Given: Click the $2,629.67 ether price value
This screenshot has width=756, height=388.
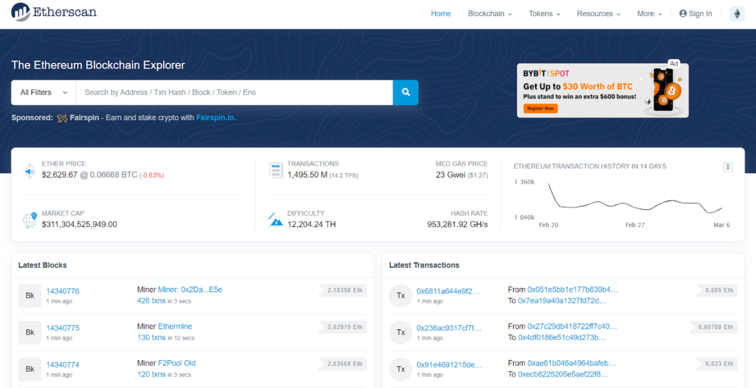Looking at the screenshot, I should click(59, 175).
